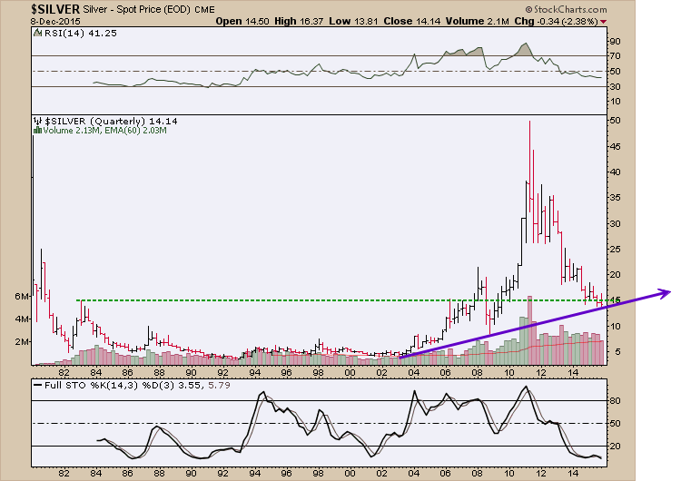The width and height of the screenshot is (681, 481).
Task: Click the green dashed horizontal support line
Action: [272, 300]
